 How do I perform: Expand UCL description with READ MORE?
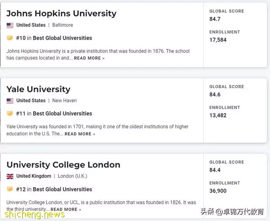[66, 210]
